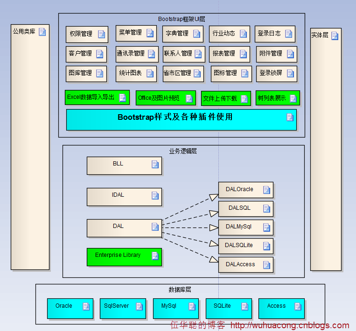Image resolution: width=356 pixels, height=331 pixels.
Task: Select the 数据库层 title
Action: [180, 290]
